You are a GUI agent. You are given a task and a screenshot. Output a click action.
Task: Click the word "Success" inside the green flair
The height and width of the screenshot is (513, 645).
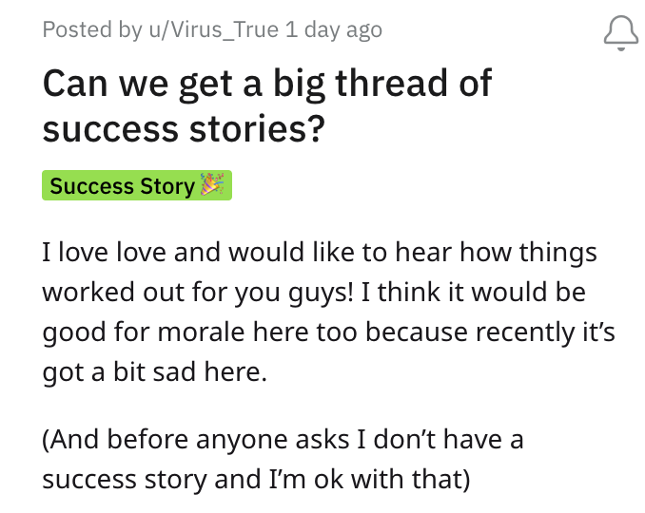click(x=88, y=185)
